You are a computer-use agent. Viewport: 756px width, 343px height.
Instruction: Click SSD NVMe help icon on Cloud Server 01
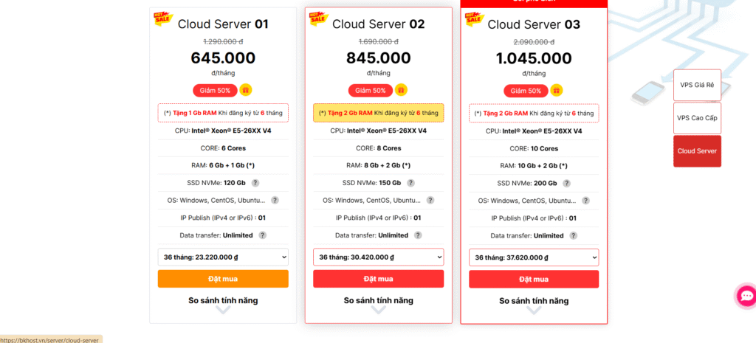click(255, 183)
